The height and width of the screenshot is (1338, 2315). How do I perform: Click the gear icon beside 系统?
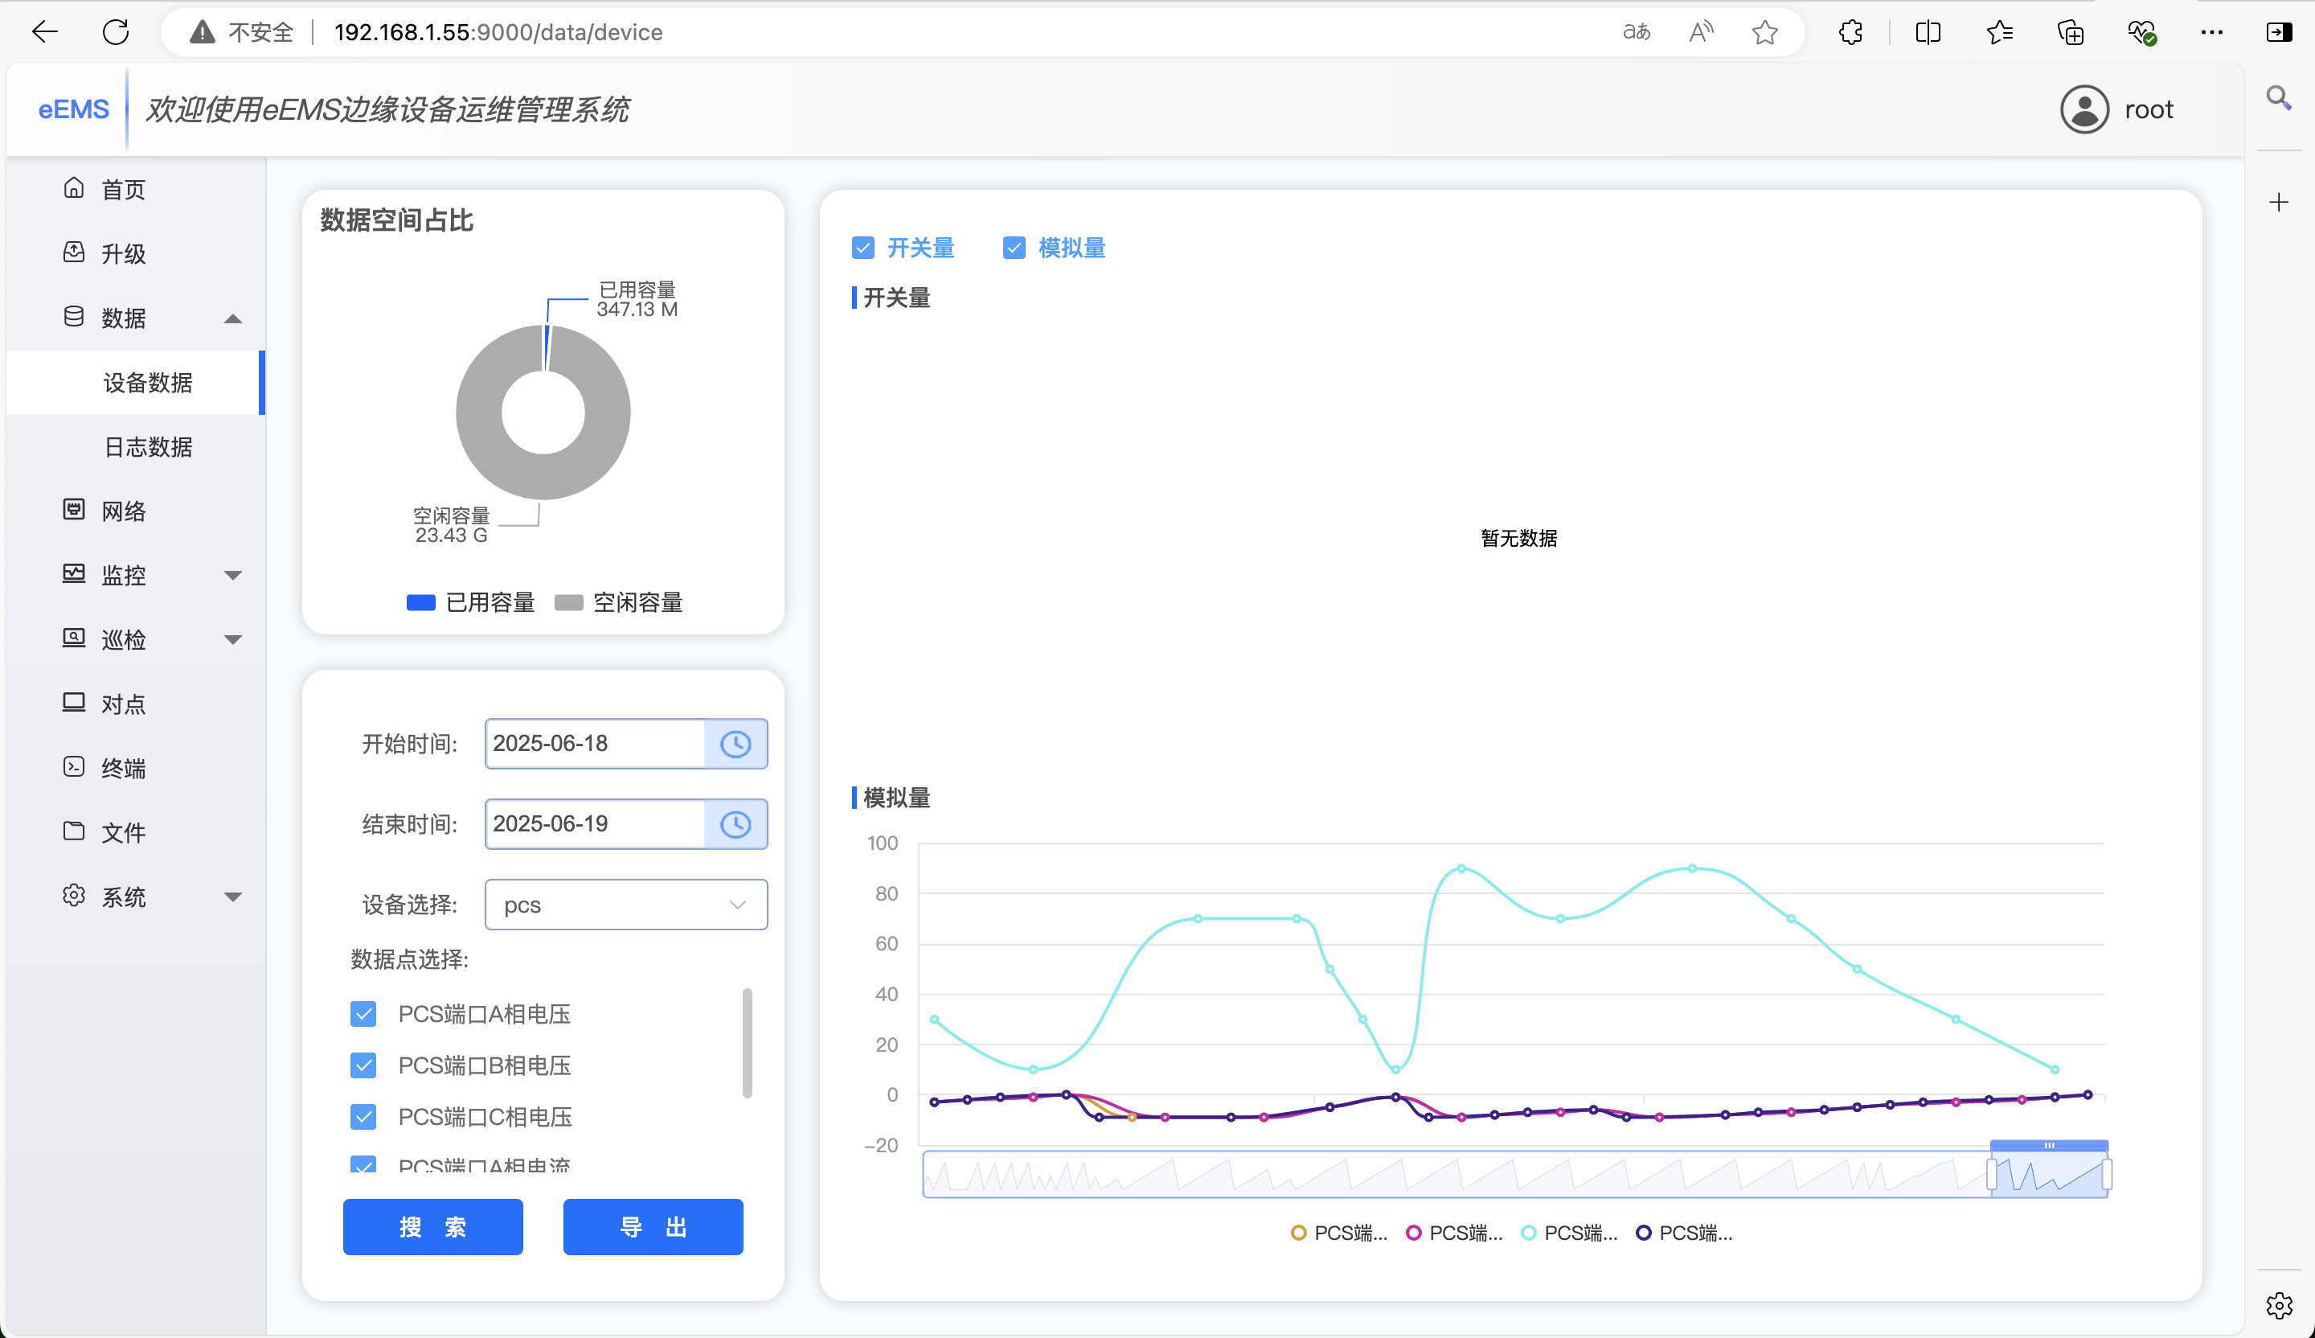[73, 896]
